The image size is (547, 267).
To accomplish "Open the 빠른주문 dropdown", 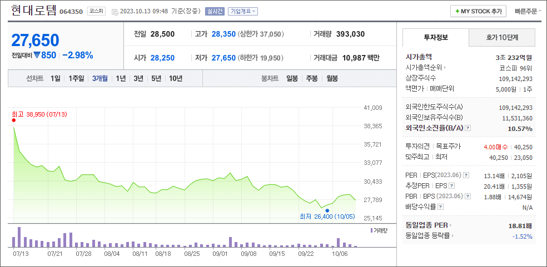I will 528,11.
